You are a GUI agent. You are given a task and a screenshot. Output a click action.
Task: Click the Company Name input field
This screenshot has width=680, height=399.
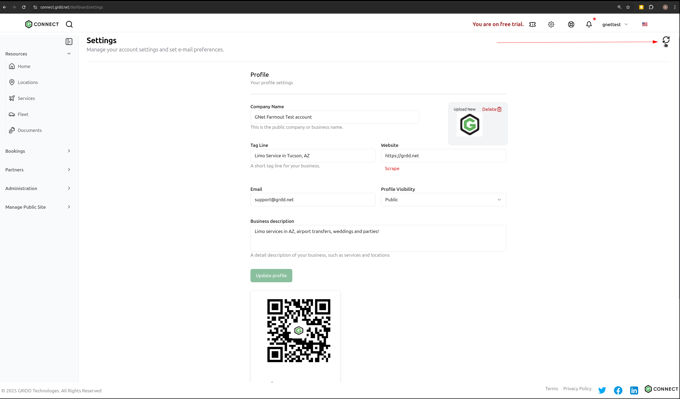pos(334,117)
